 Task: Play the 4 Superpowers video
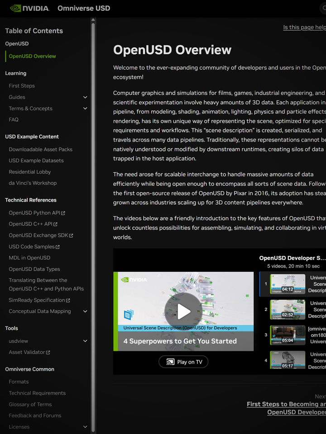coord(183,311)
